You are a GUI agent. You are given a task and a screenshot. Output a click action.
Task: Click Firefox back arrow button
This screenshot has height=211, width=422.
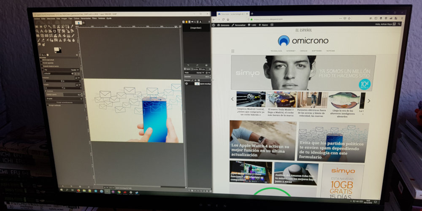tap(214, 19)
